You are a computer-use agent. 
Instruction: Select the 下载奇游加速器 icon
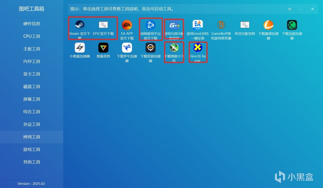[x=150, y=48]
